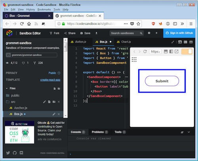Delete Box.js file with X icon
The image size is (198, 161).
coord(59,114)
